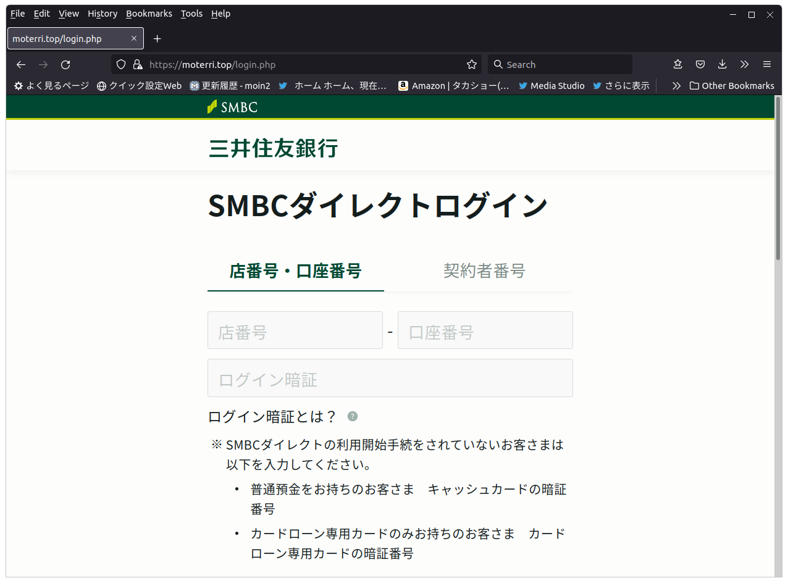The image size is (788, 583).
Task: Open the hamburger application menu
Action: click(766, 64)
